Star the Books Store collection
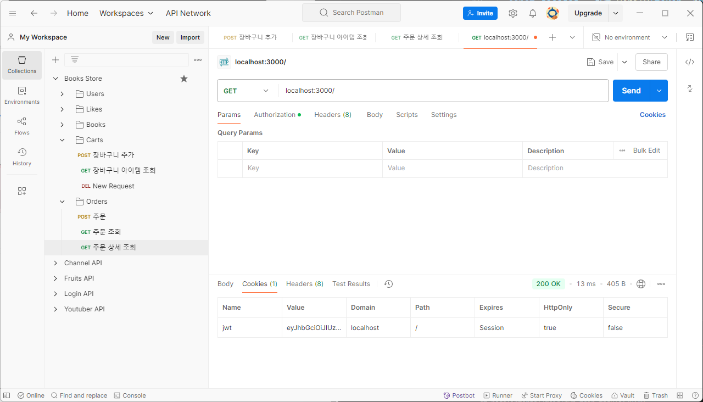This screenshot has height=402, width=703. (x=184, y=79)
